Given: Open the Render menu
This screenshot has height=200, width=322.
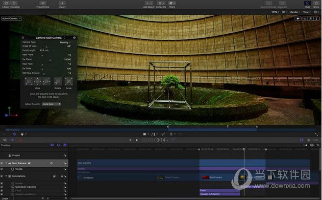Looking at the screenshot, I should pyautogui.click(x=295, y=12).
